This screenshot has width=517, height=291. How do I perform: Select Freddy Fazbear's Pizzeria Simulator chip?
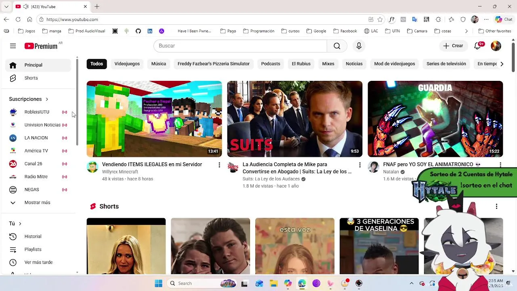(x=214, y=64)
